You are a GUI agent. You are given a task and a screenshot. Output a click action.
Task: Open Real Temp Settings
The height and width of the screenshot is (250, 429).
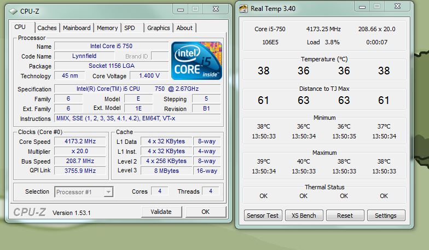(x=385, y=216)
